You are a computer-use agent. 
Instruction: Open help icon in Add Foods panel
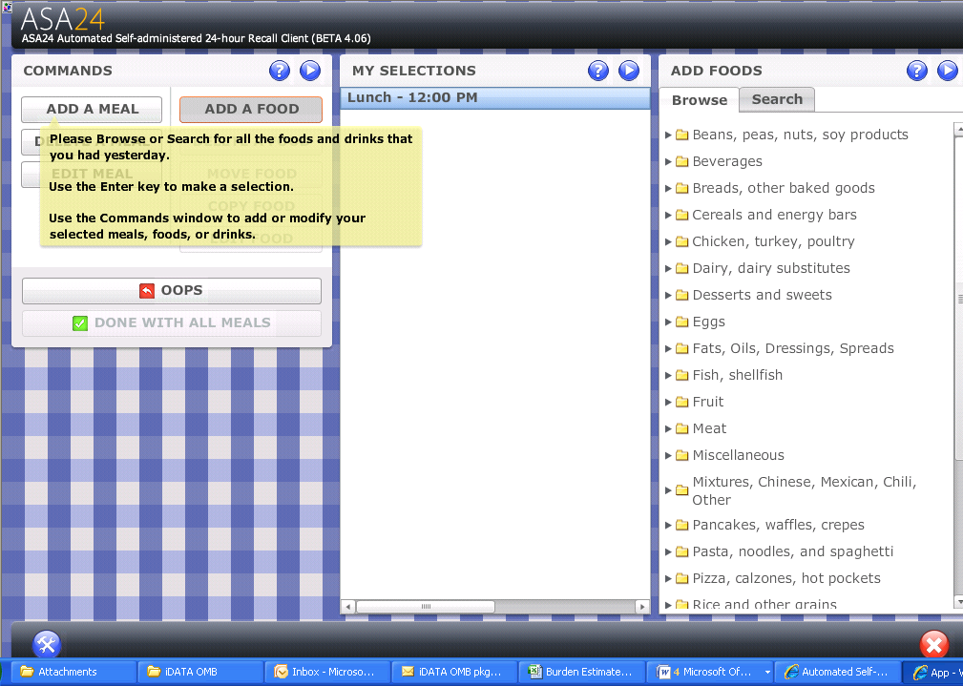[x=916, y=71]
